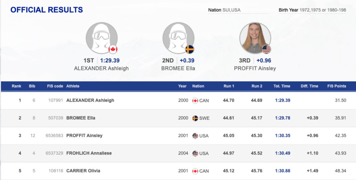
Task: Click the FIS Points column header
Action: 337,86
